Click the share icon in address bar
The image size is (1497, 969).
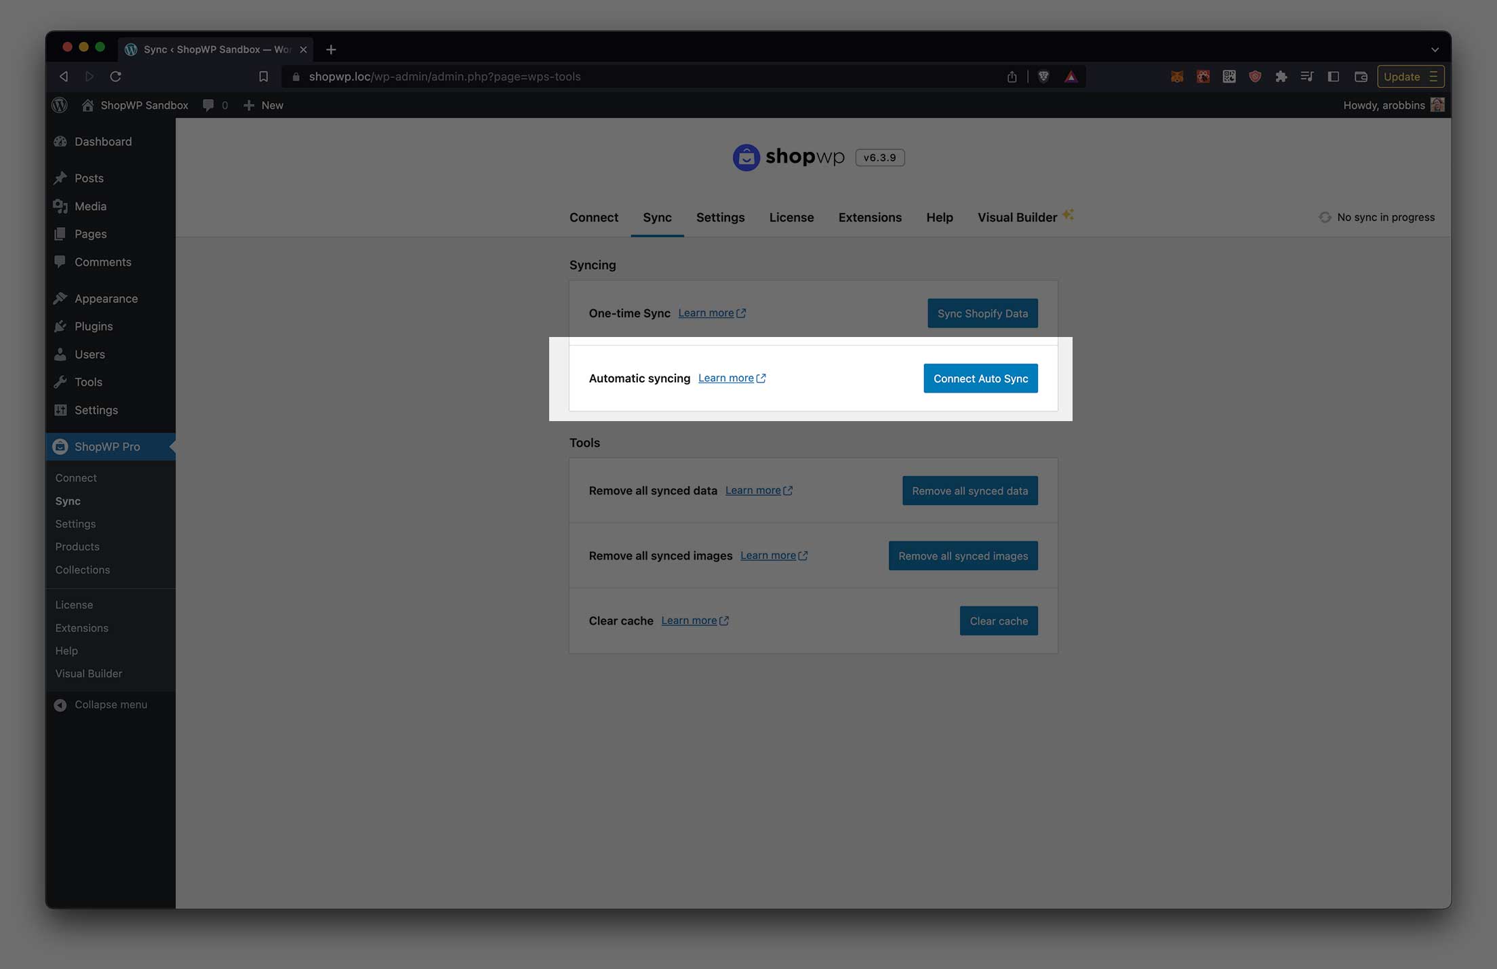(1012, 77)
